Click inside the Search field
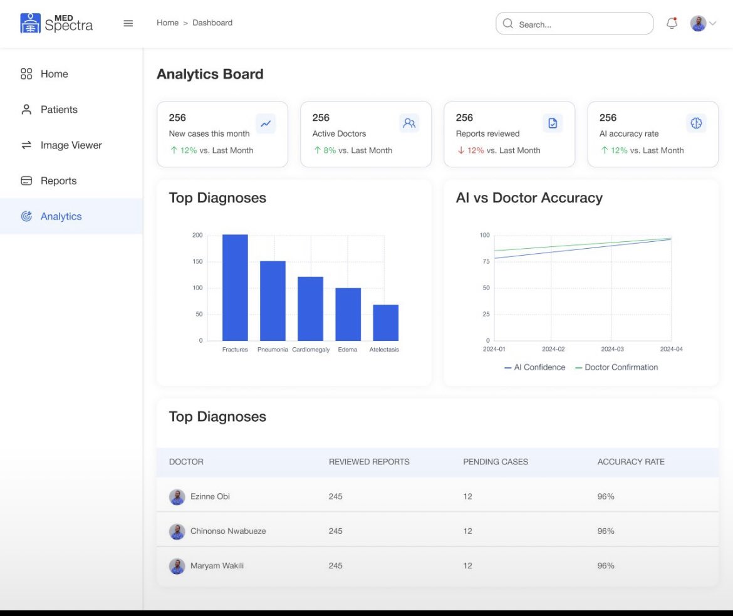Image resolution: width=733 pixels, height=616 pixels. click(573, 24)
